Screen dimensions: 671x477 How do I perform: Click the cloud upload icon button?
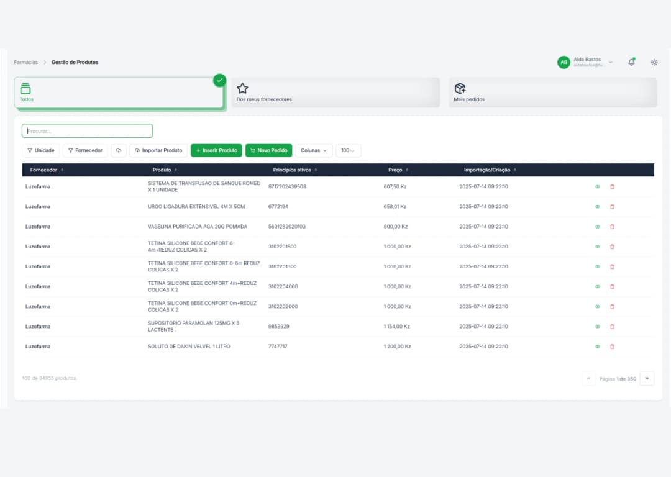click(119, 150)
